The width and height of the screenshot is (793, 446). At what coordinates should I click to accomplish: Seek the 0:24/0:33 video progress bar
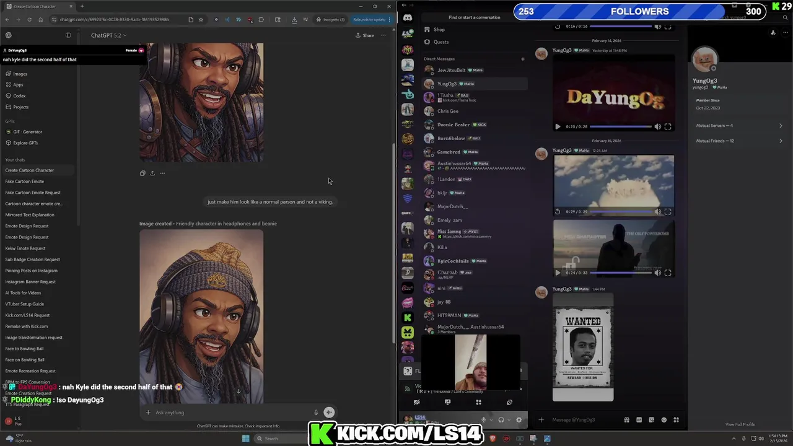(x=620, y=273)
